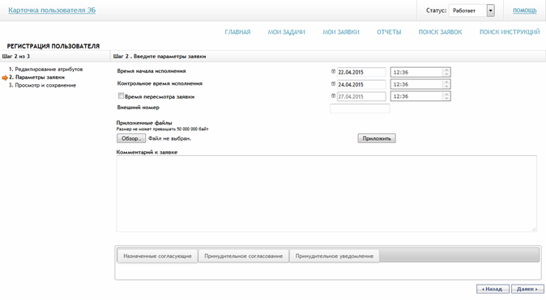
Task: Click 'Время начала исполнения' label
Action: click(151, 71)
